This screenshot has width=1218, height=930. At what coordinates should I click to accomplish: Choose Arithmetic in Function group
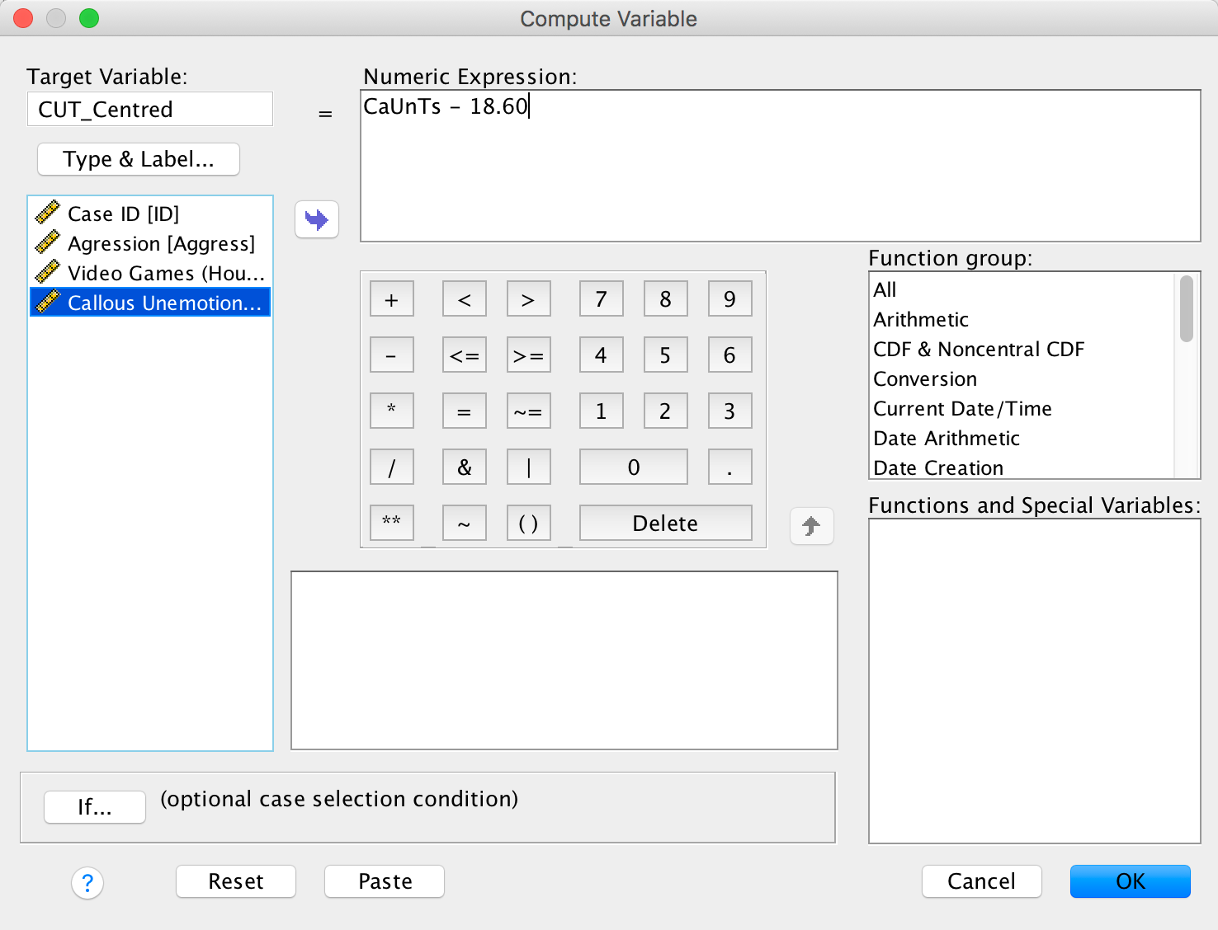921,319
